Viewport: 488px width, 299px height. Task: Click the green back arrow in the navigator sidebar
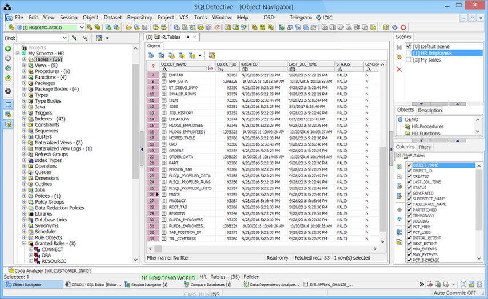click(8, 49)
